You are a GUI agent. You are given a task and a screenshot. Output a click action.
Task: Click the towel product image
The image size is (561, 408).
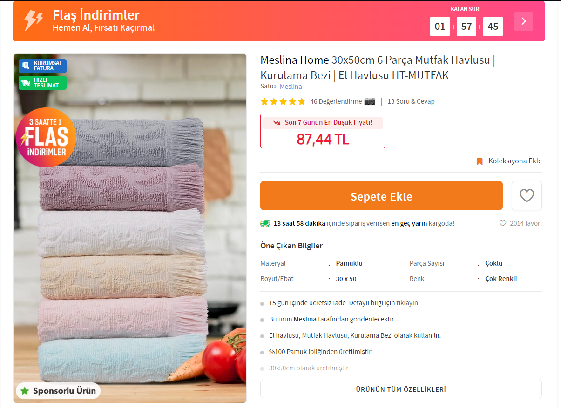click(x=130, y=228)
